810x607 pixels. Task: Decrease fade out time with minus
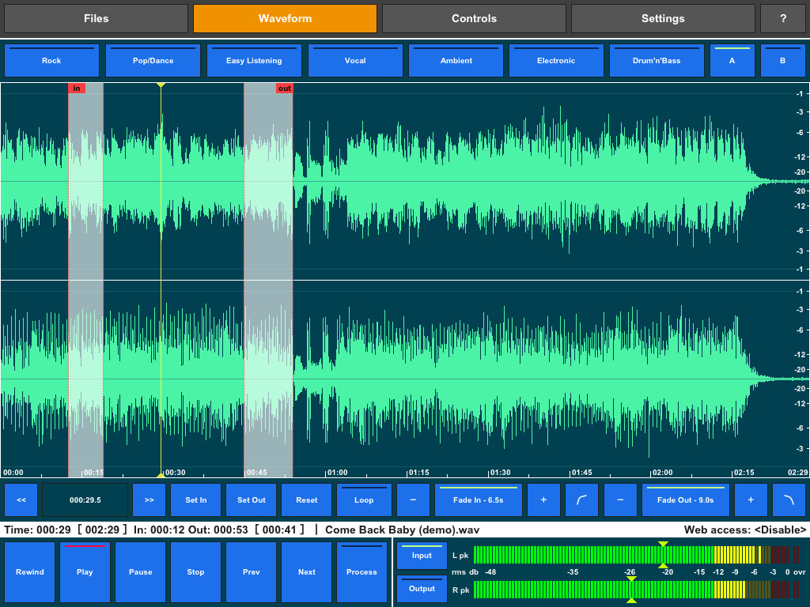click(x=620, y=500)
